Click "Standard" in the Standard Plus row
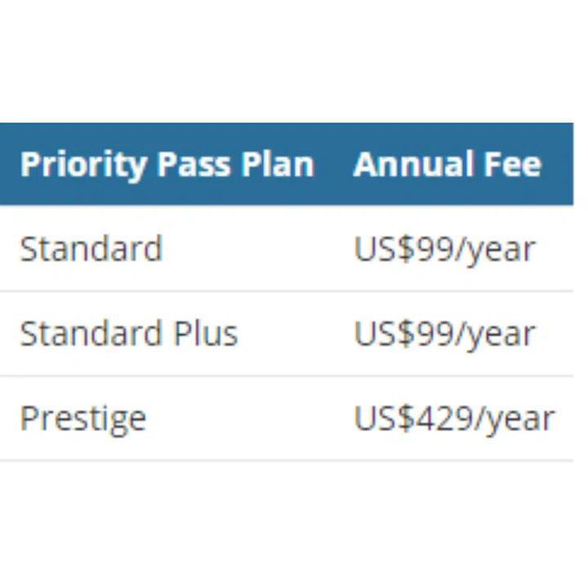The height and width of the screenshot is (588, 588). (91, 334)
